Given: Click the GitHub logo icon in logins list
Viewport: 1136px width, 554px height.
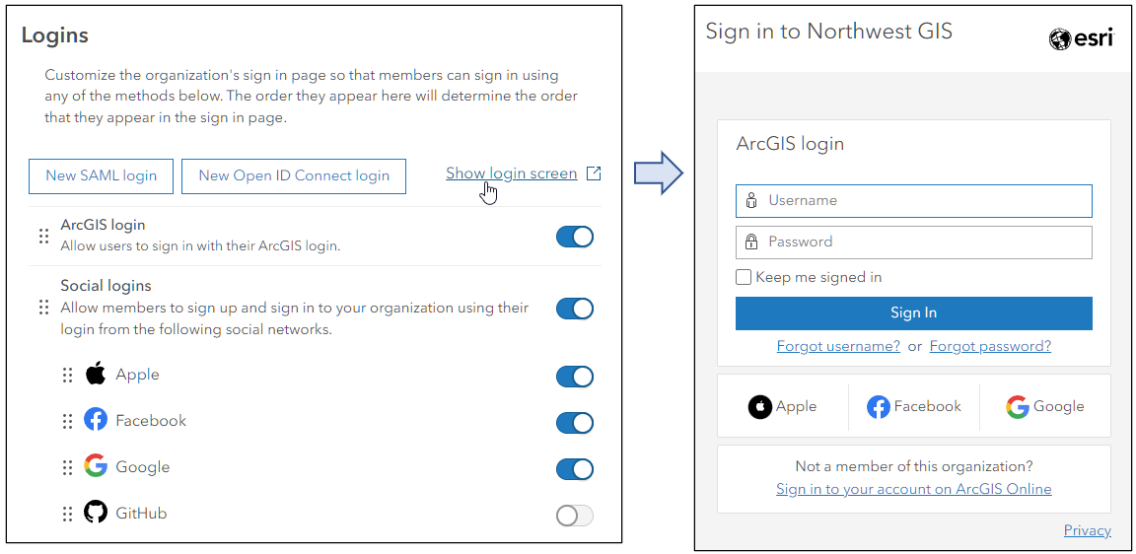Looking at the screenshot, I should click(95, 513).
